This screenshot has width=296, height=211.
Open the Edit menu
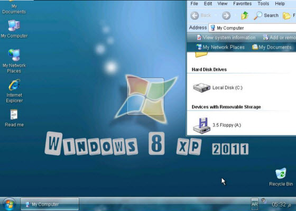pyautogui.click(x=208, y=4)
